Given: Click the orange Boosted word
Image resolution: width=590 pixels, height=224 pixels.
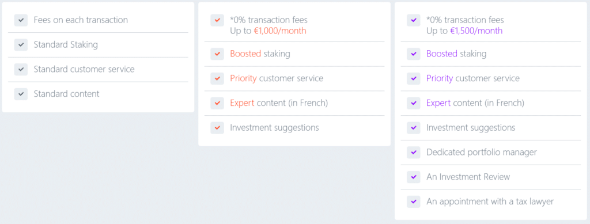Looking at the screenshot, I should pyautogui.click(x=245, y=54).
